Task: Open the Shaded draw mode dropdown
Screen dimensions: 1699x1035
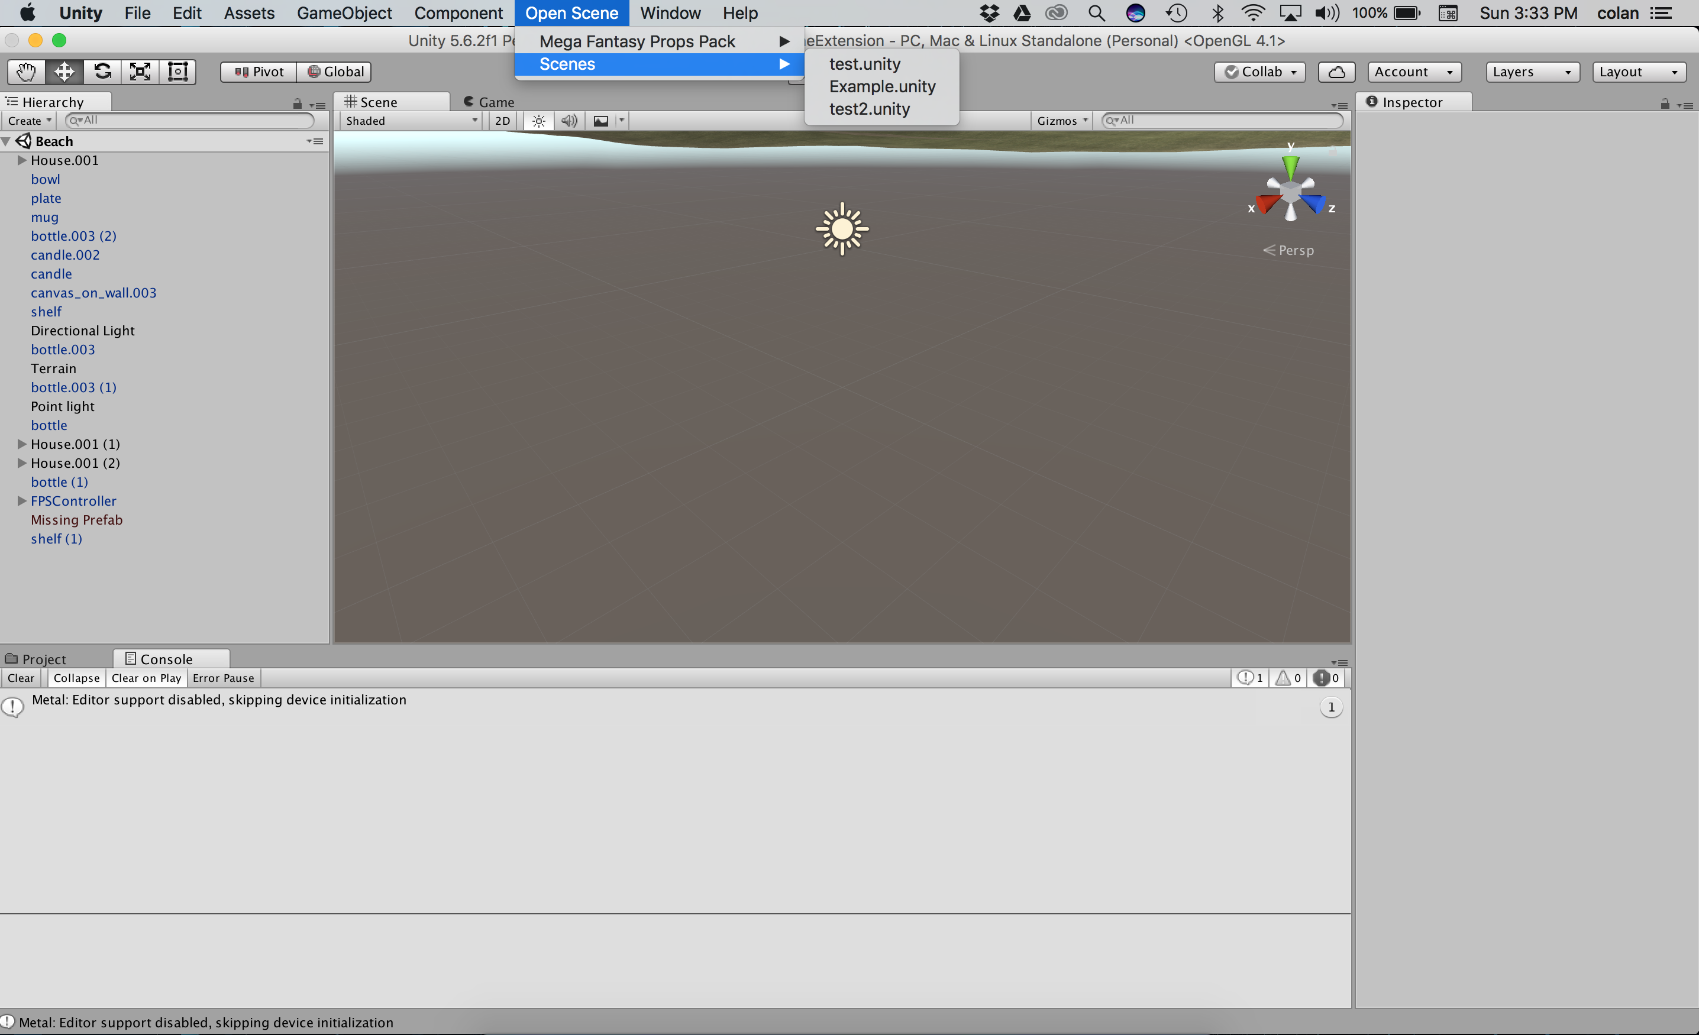Action: [x=411, y=121]
